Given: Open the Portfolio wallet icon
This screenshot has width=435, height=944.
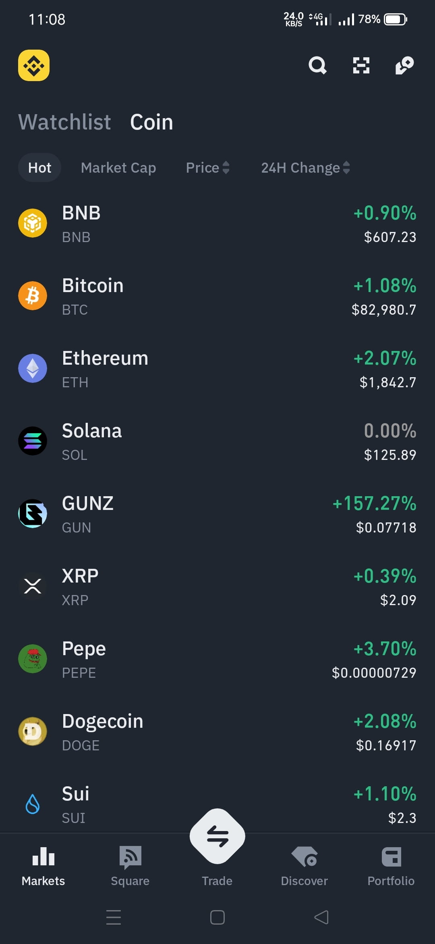Looking at the screenshot, I should point(391,857).
